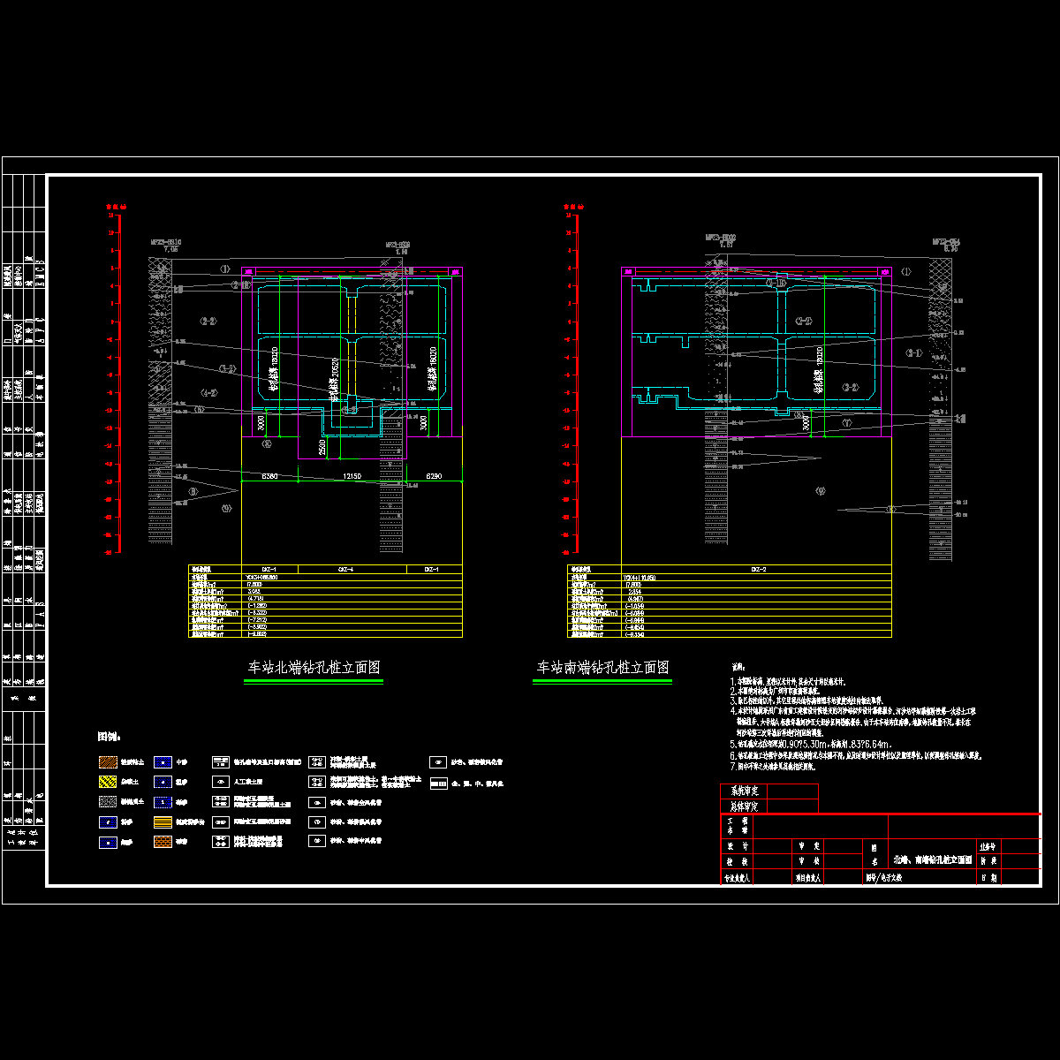Screen dimensions: 1060x1060
Task: Select the yellow cross-hatched legend swatch
Action: pos(106,782)
